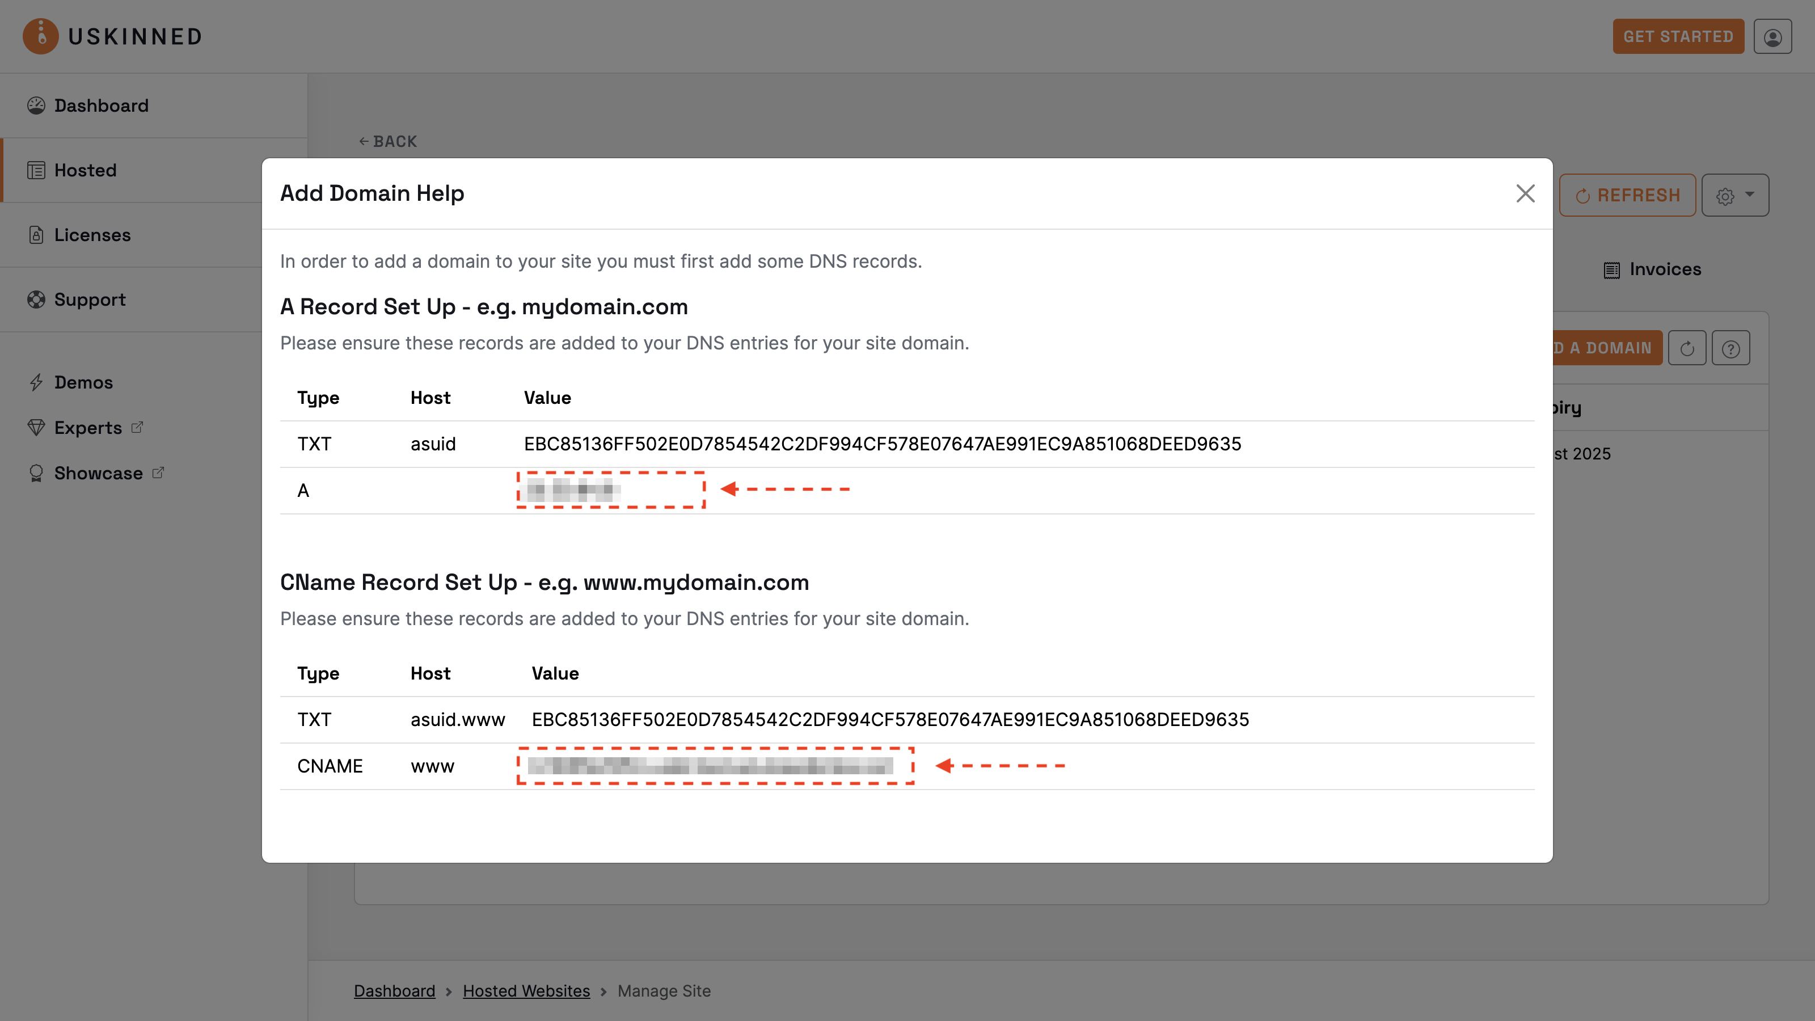Viewport: 1815px width, 1021px height.
Task: Follow the Hosted Websites breadcrumb link
Action: pos(526,990)
